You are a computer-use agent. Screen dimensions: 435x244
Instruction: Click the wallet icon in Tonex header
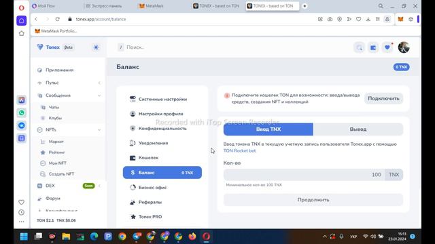point(373,47)
